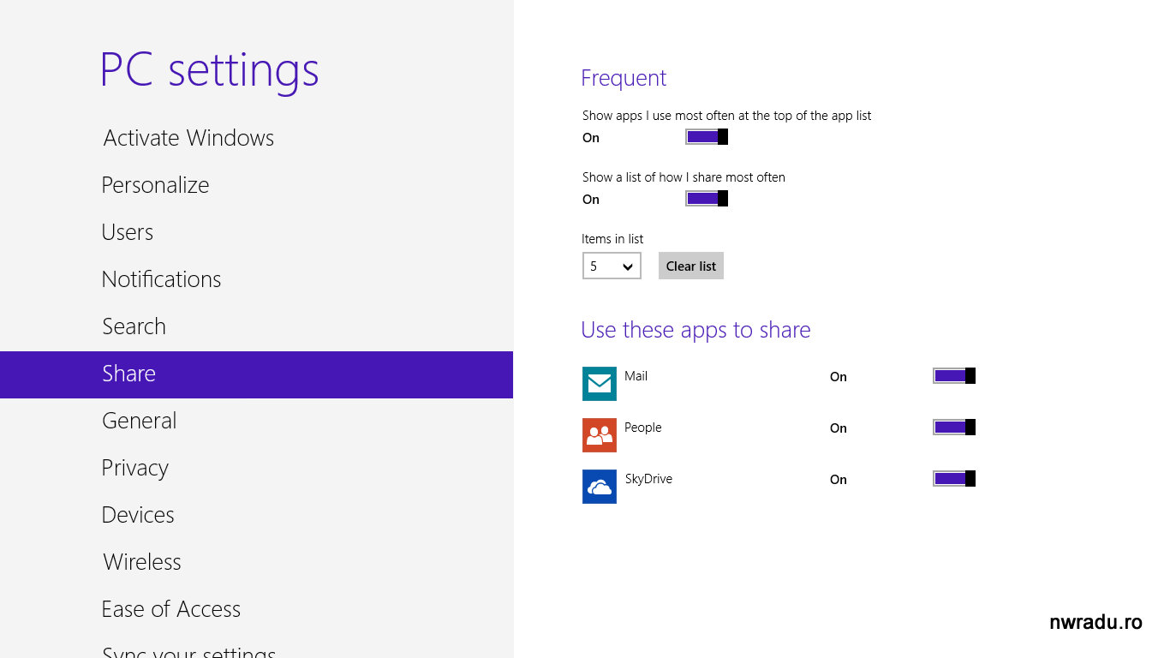Select Search in PC settings
This screenshot has width=1170, height=658.
click(x=134, y=326)
